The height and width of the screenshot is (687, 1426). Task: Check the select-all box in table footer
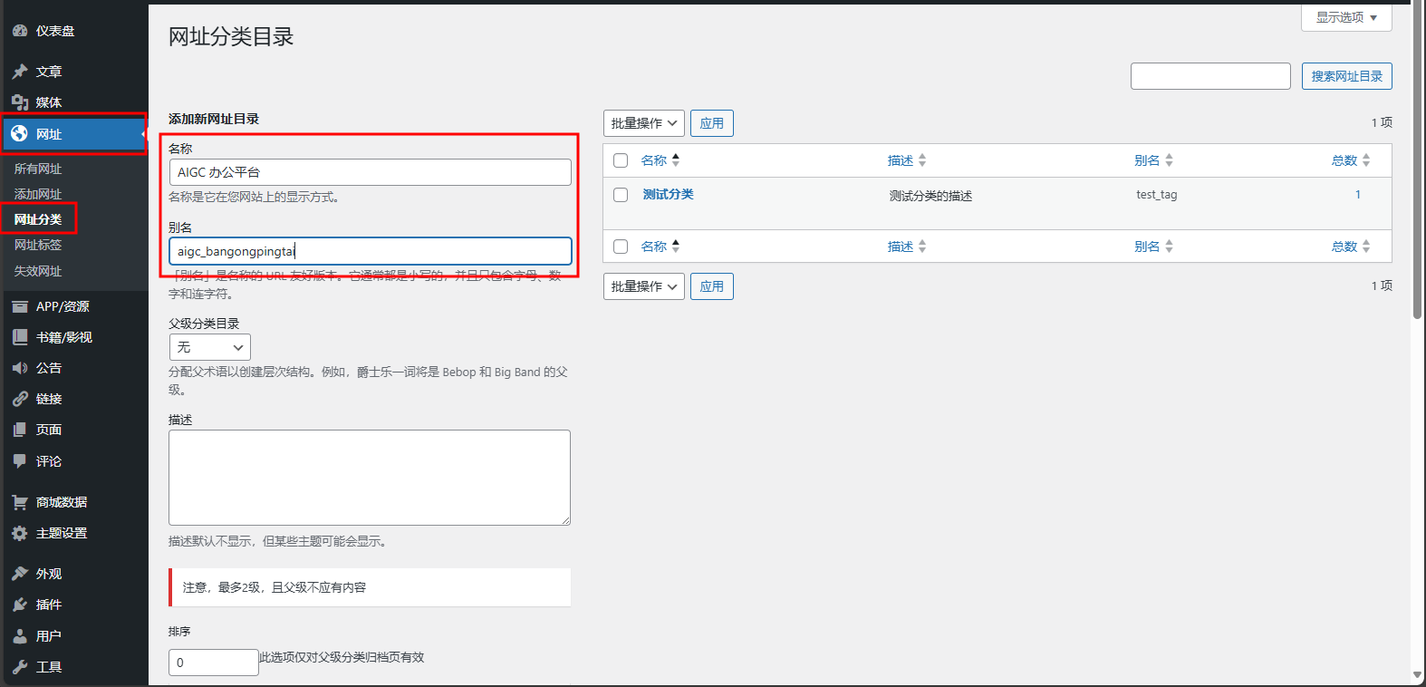[621, 247]
